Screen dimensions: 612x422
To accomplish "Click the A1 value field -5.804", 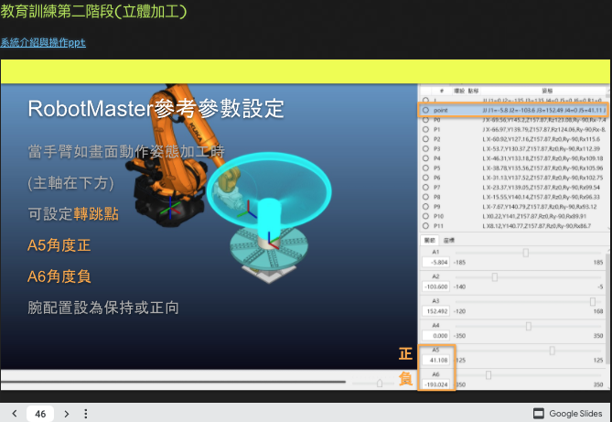I will (435, 262).
